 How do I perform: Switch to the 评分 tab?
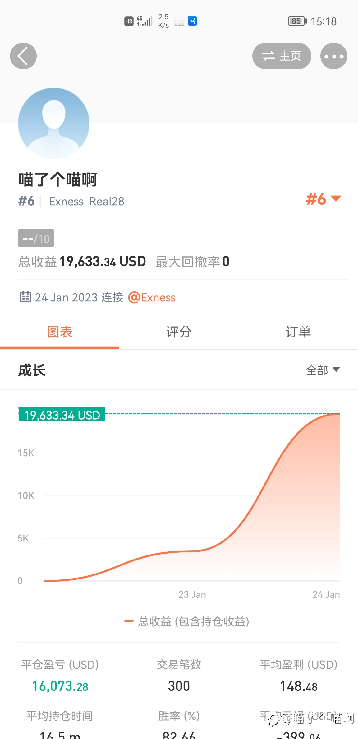(x=179, y=332)
